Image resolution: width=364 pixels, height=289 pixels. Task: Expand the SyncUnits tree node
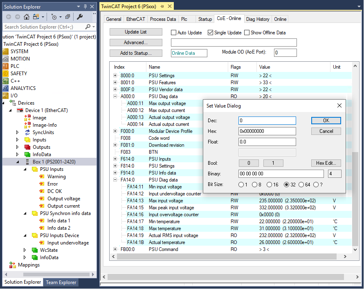pos(18,132)
